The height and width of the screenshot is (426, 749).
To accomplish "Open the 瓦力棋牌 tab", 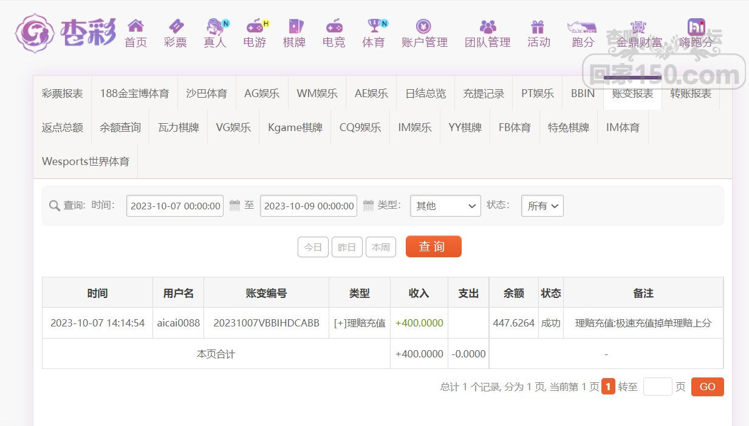I will [179, 127].
